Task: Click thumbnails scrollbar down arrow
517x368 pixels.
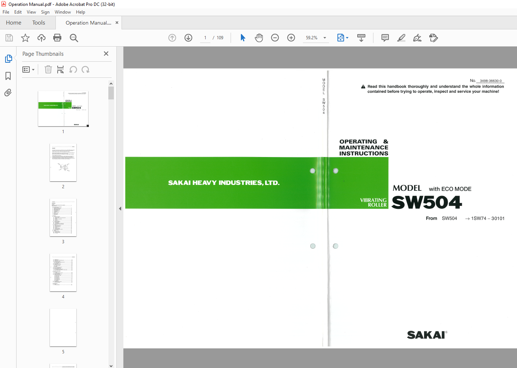Action: (x=111, y=365)
